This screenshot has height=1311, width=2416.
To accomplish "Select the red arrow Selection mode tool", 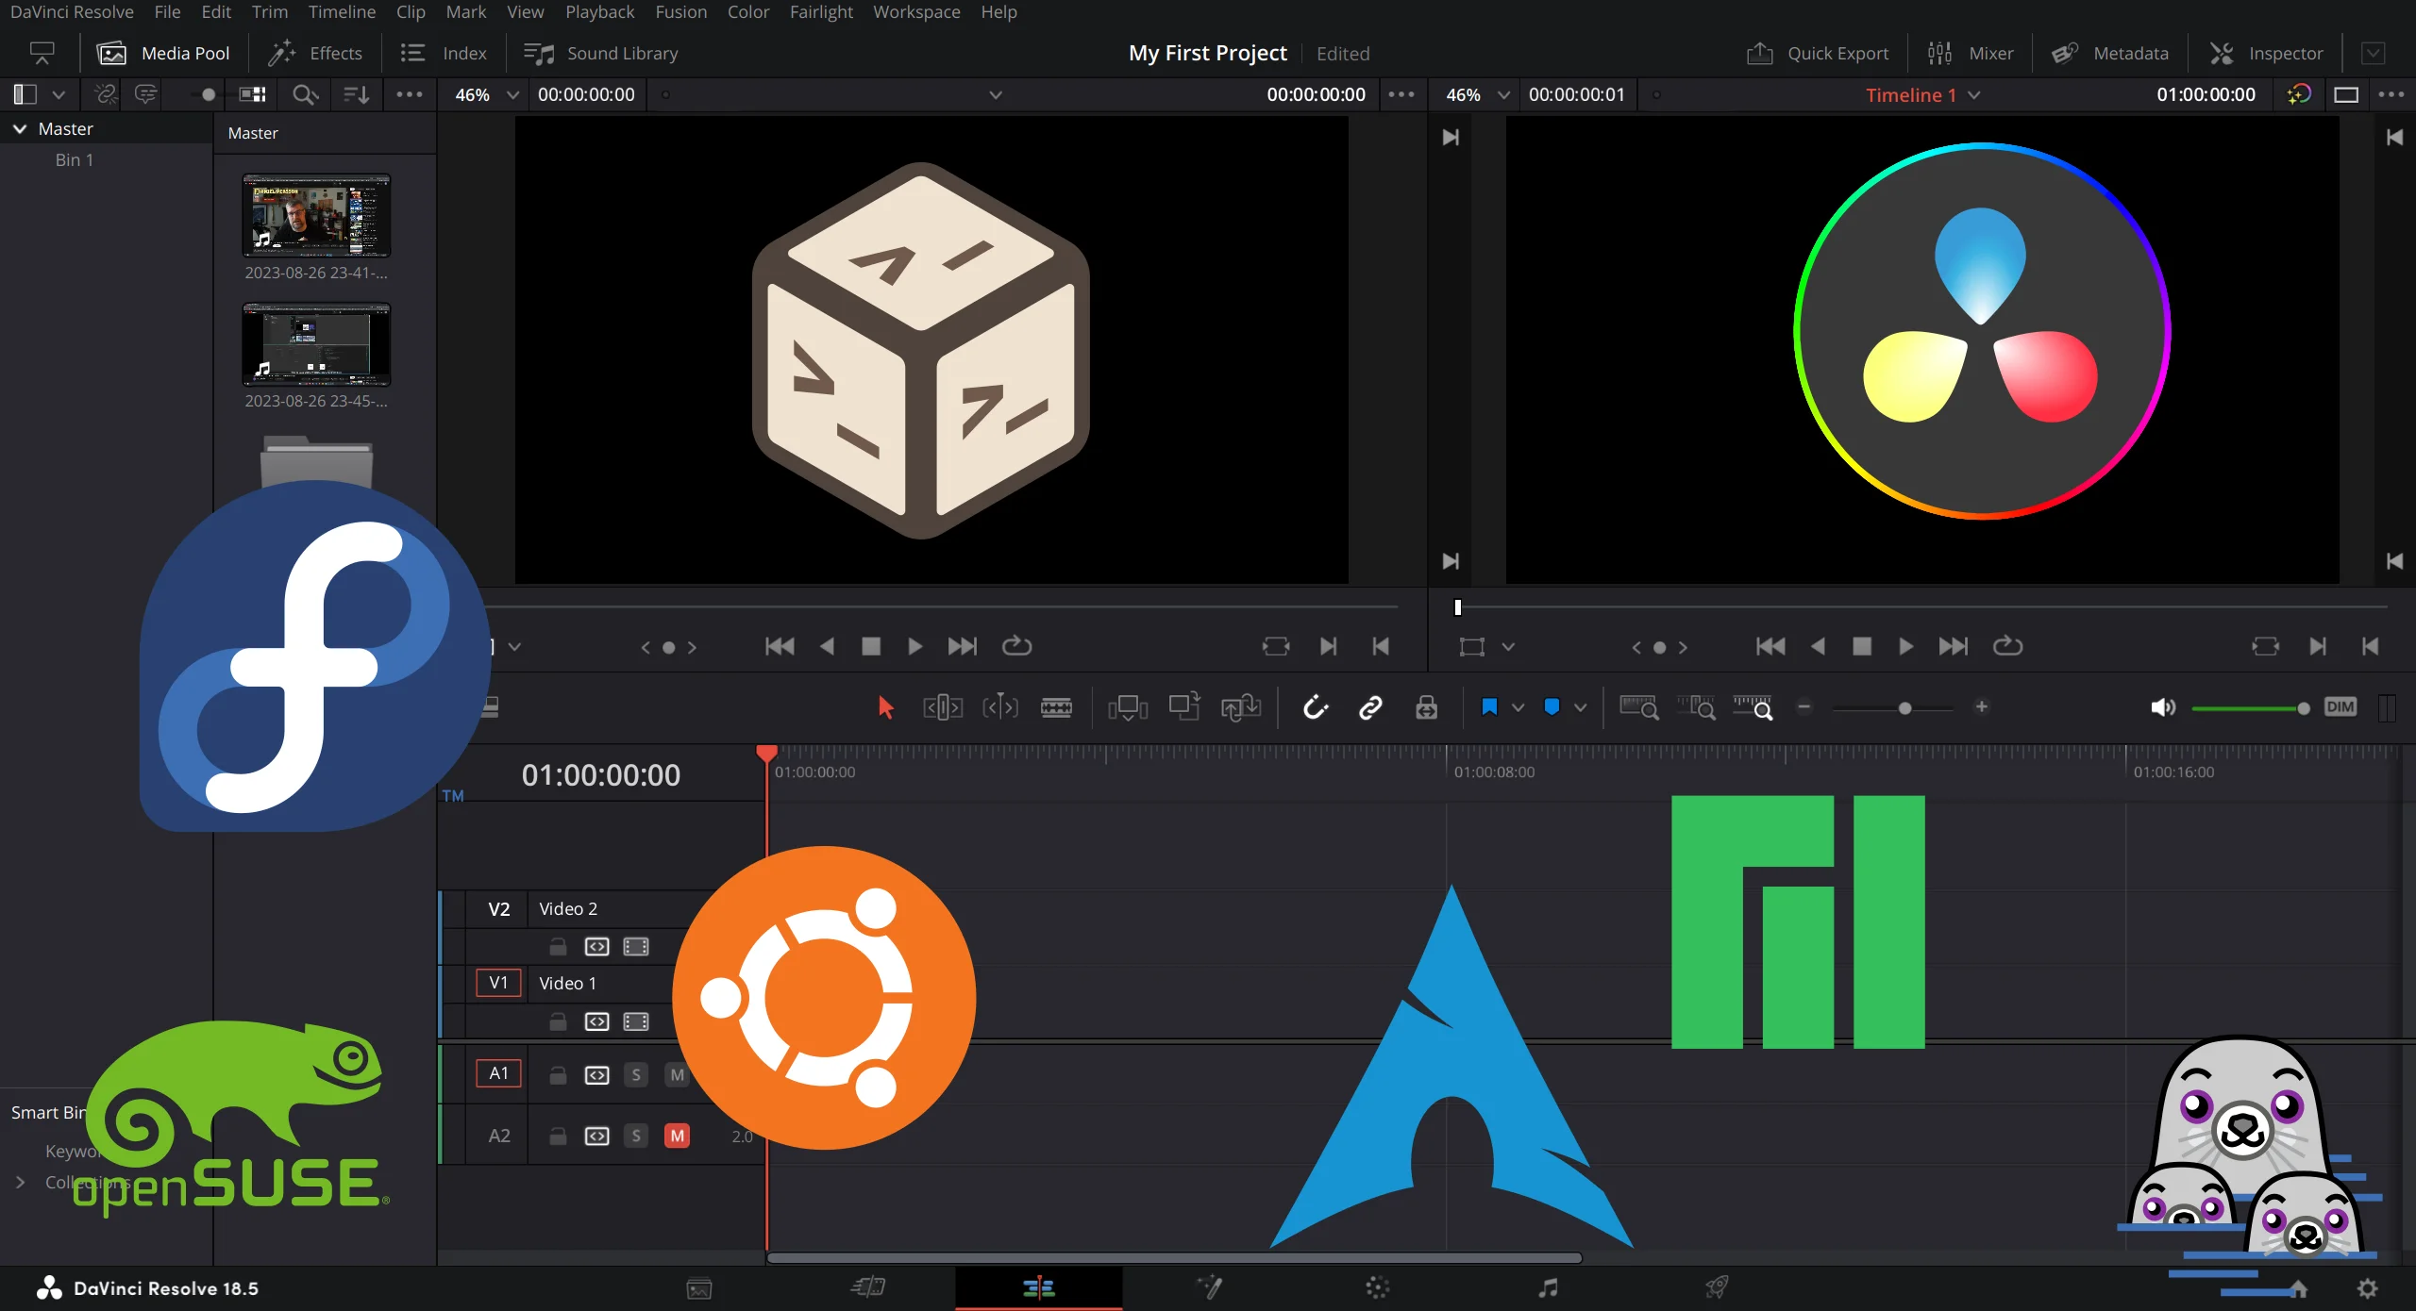I will [885, 707].
